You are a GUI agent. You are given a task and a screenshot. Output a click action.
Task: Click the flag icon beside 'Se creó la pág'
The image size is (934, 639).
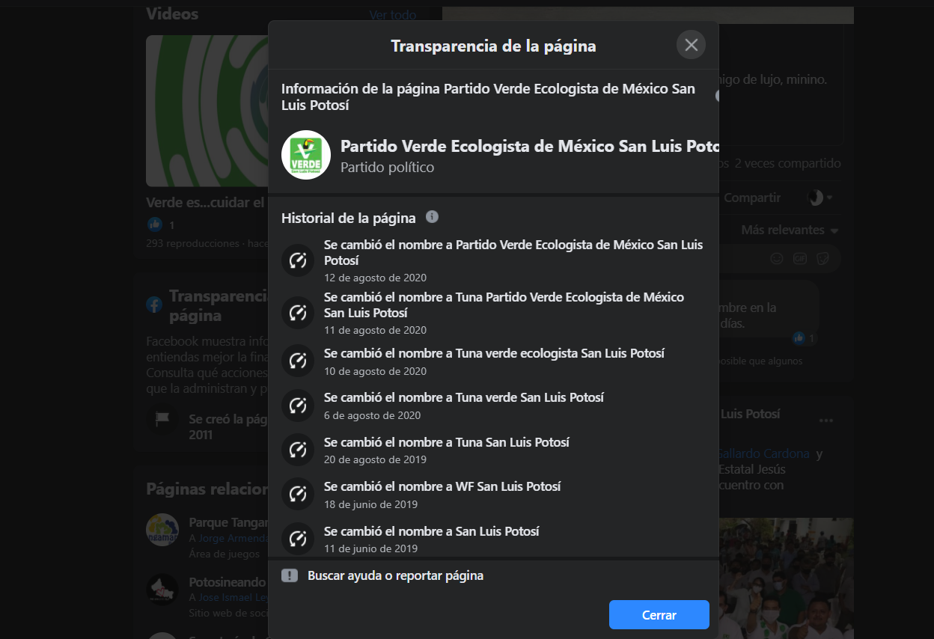click(x=162, y=419)
